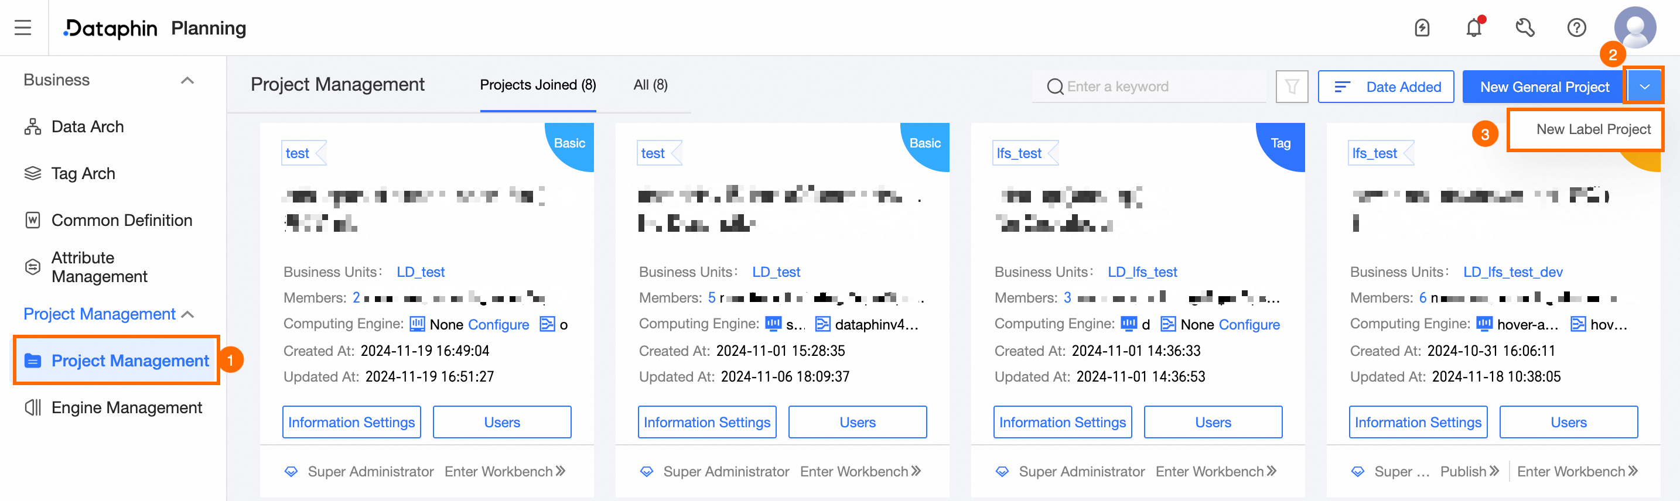Open Users on the Tag-badged lfs_test card
Image resolution: width=1680 pixels, height=501 pixels.
click(1213, 423)
